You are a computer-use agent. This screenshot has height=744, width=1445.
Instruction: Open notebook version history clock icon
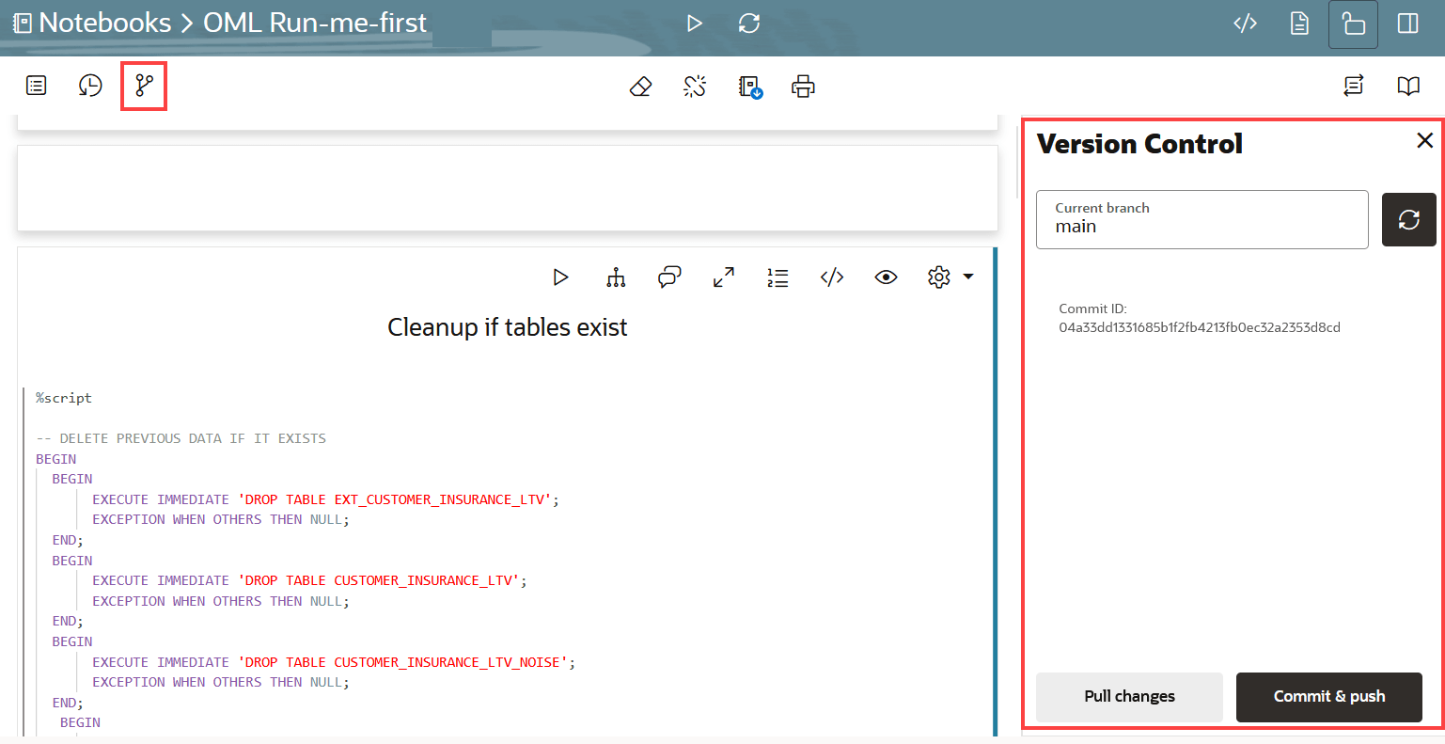point(90,86)
